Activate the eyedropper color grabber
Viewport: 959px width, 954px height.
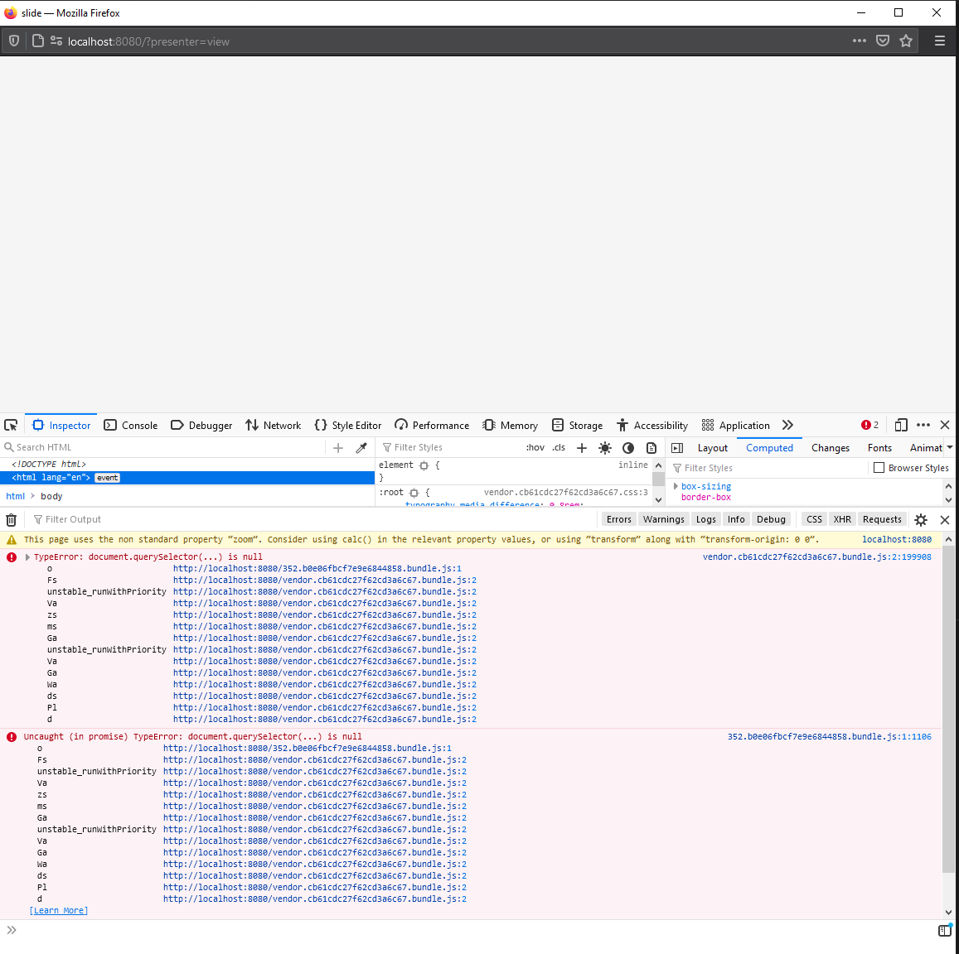click(x=361, y=446)
